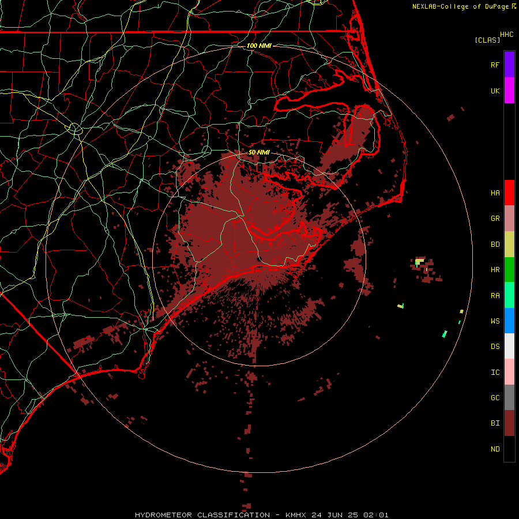Click the [CLAS] legend header
The height and width of the screenshot is (519, 519).
pyautogui.click(x=487, y=40)
